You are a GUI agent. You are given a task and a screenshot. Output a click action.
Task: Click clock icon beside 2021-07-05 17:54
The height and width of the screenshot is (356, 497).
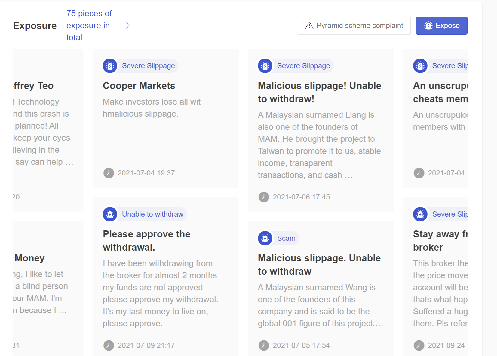click(264, 345)
